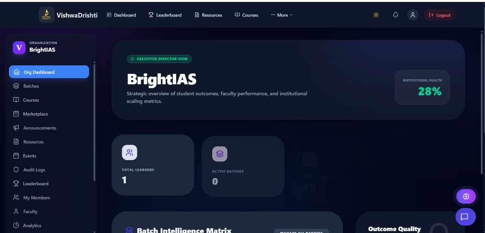Open My Members in the sidebar
This screenshot has height=233, width=485.
(49, 197)
